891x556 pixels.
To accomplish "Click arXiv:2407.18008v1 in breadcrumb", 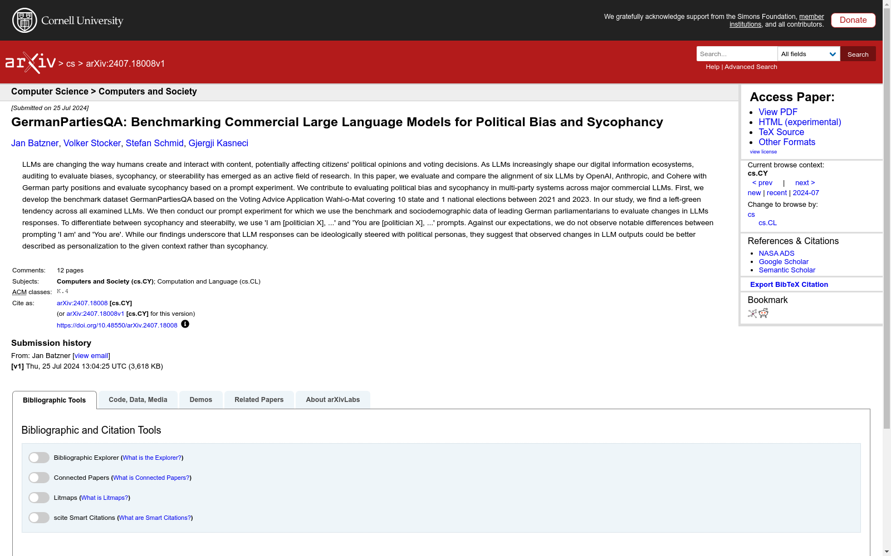I will [x=125, y=63].
